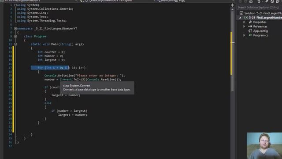Collapse the namespace block at line 7

coord(15,28)
